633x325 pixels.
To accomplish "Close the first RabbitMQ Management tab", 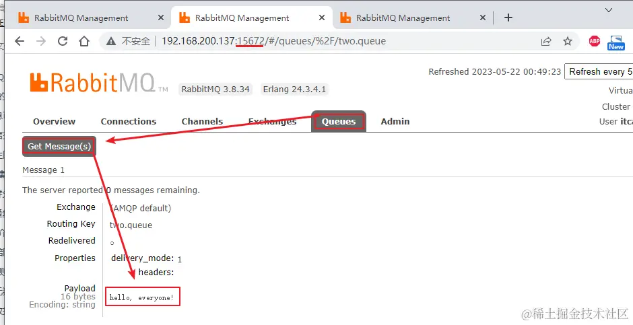I will pyautogui.click(x=161, y=17).
